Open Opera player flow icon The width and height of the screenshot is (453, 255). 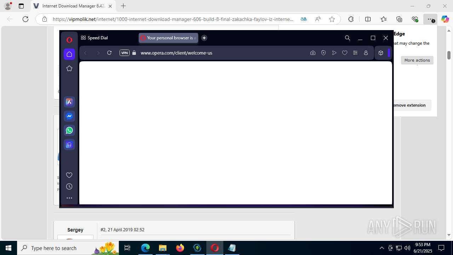coord(334,53)
